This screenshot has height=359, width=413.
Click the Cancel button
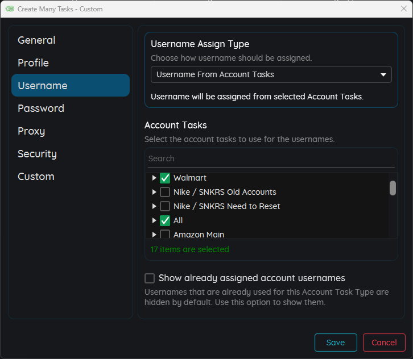tap(384, 343)
